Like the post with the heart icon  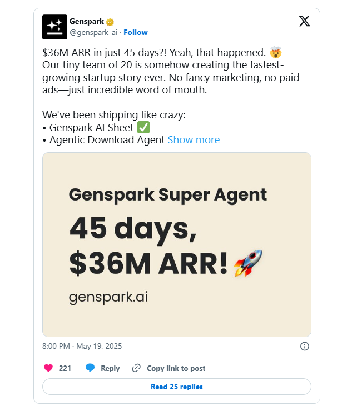[x=48, y=368]
